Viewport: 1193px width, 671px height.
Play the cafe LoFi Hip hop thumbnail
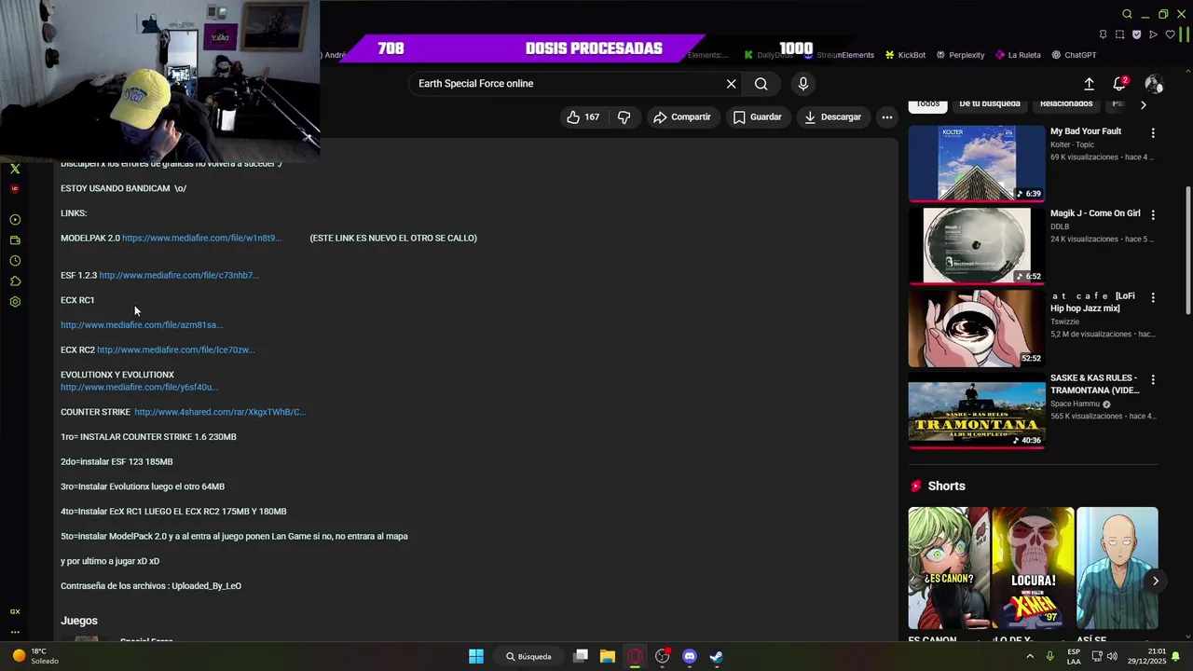tap(977, 328)
